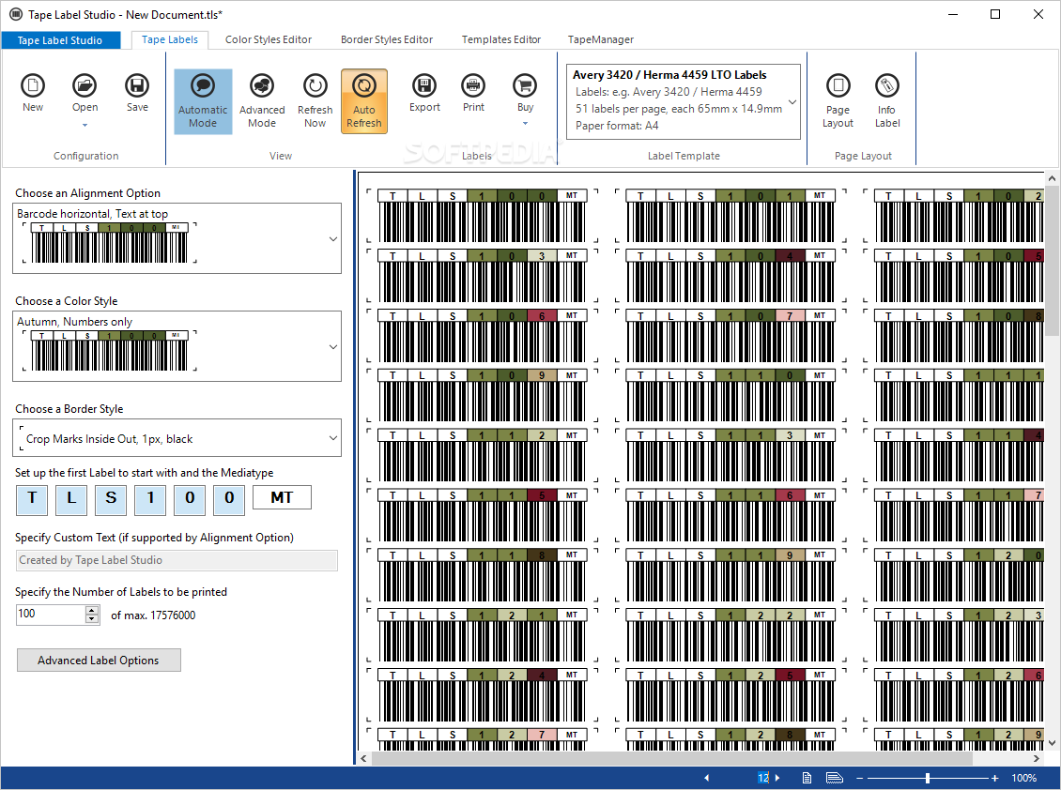Click the label character S box
1061x790 pixels.
[x=111, y=498]
